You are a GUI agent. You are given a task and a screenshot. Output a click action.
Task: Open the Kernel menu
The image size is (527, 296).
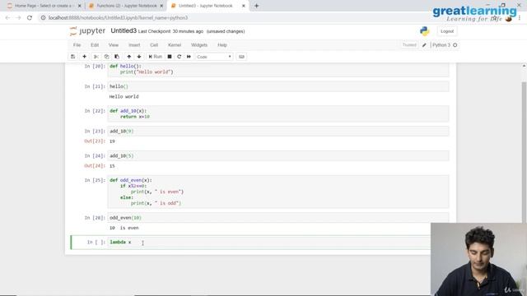175,45
